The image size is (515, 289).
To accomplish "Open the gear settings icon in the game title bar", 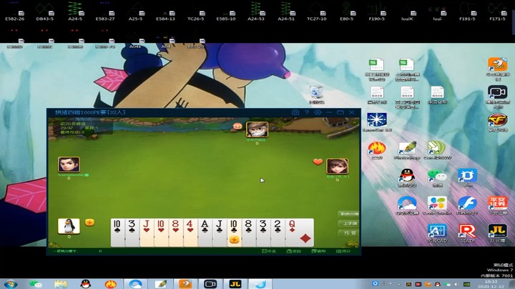I will click(x=318, y=112).
